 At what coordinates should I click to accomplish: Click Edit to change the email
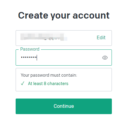pyautogui.click(x=101, y=37)
